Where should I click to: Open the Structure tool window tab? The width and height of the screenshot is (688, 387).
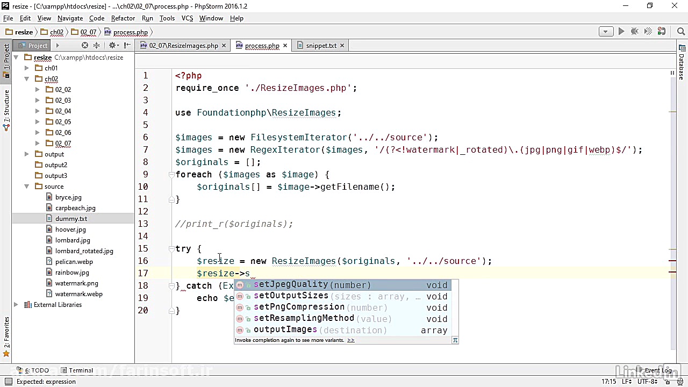[x=6, y=110]
